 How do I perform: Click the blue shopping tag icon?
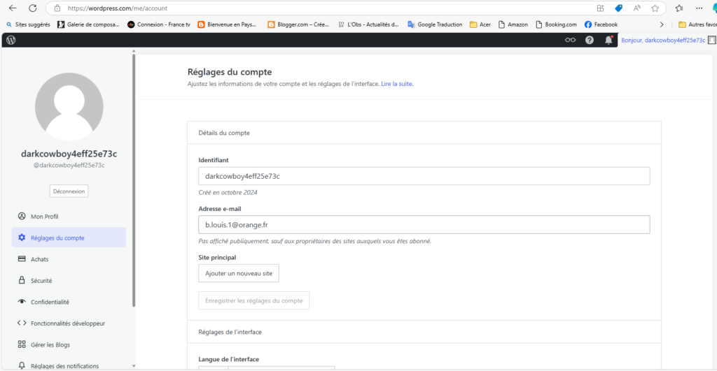coord(618,8)
